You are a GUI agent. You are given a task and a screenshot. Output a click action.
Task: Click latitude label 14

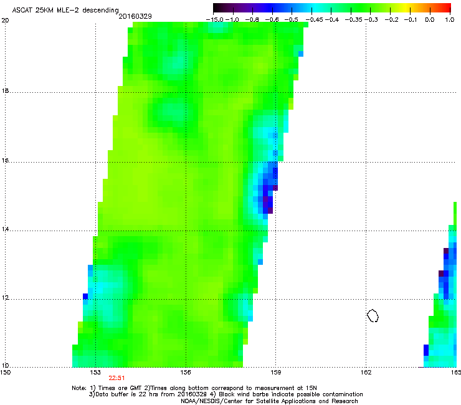5,229
